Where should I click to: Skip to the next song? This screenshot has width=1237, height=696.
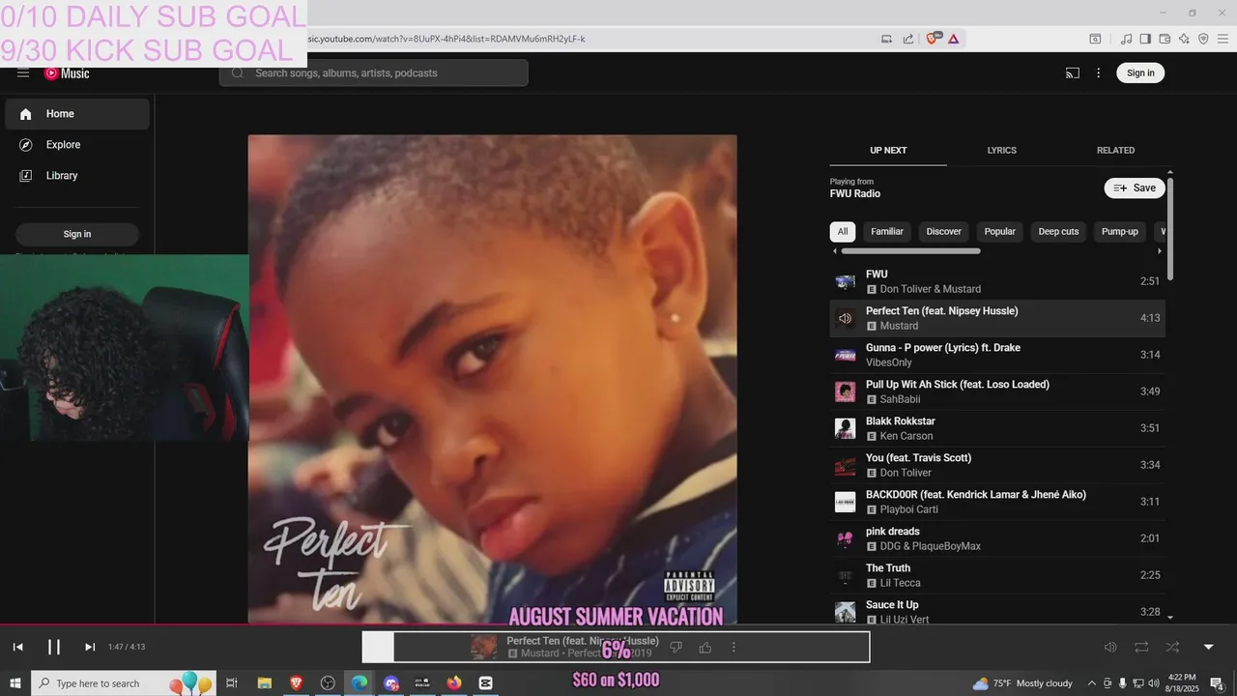pos(90,647)
